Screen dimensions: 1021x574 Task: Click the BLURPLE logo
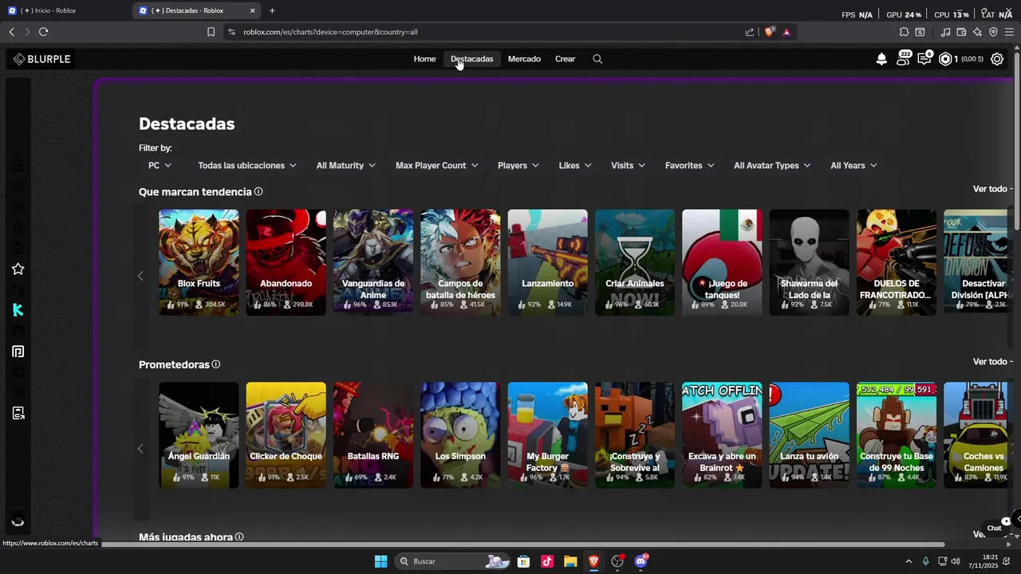pyautogui.click(x=42, y=59)
